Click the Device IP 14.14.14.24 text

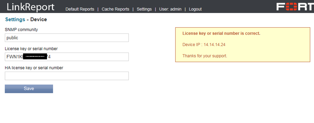point(204,45)
